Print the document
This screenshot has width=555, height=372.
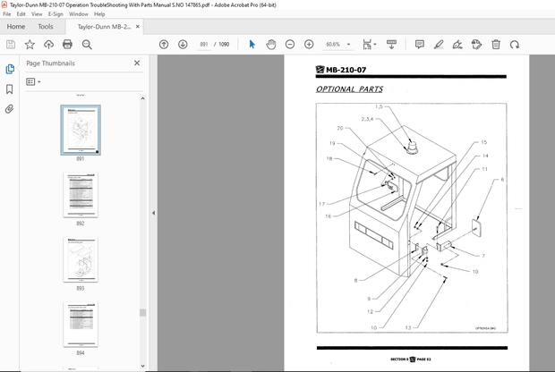click(x=67, y=44)
